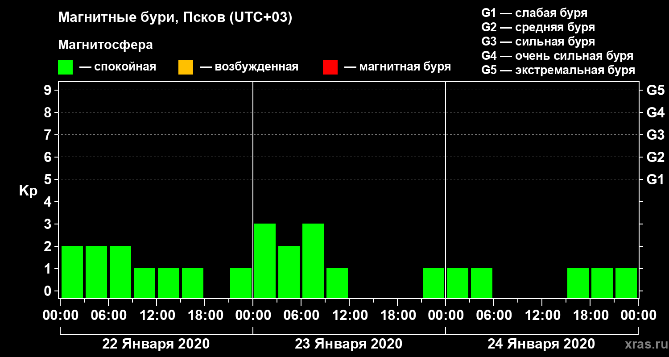
Task: Click the '— спокойная' legend label
Action: click(x=118, y=67)
